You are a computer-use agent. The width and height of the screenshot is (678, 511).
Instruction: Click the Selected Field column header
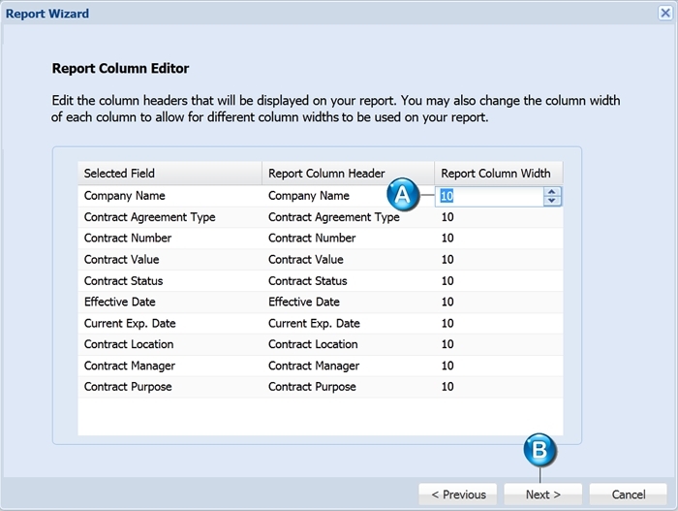(169, 174)
